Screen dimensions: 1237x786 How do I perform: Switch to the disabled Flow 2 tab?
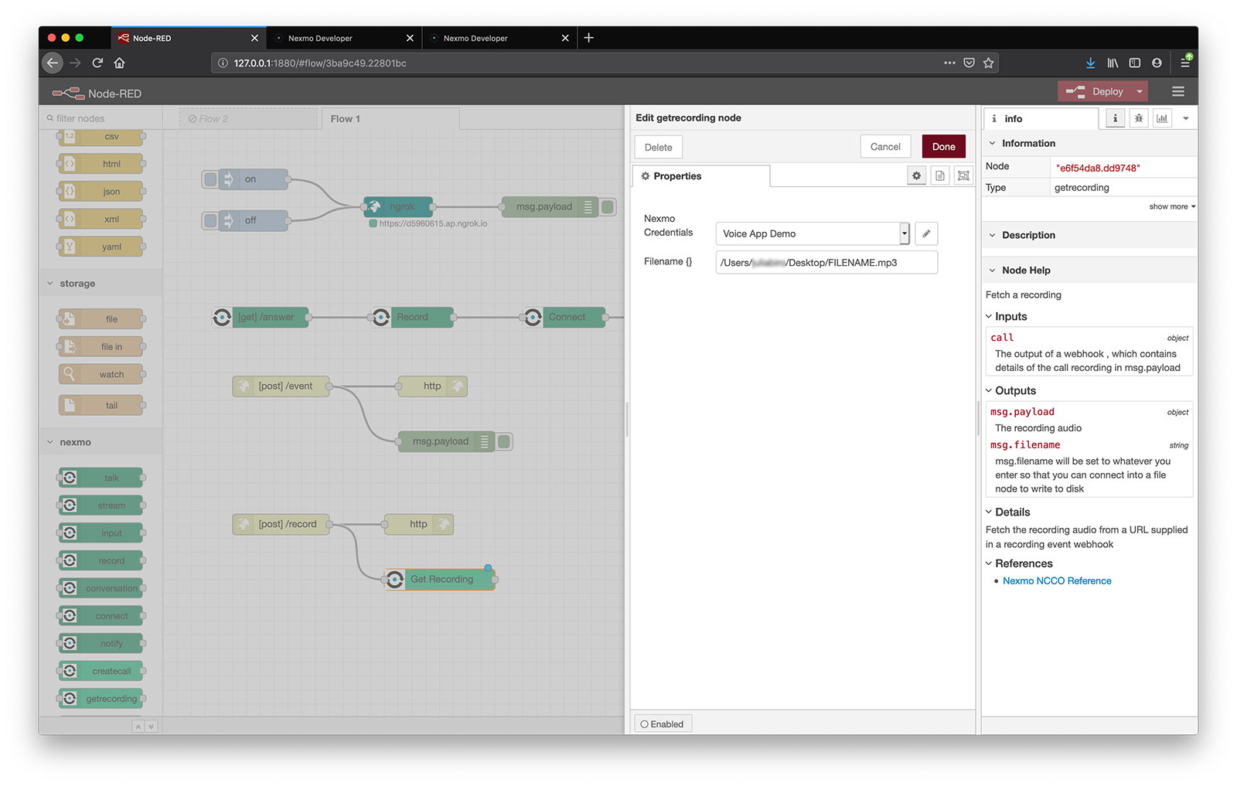coord(249,118)
